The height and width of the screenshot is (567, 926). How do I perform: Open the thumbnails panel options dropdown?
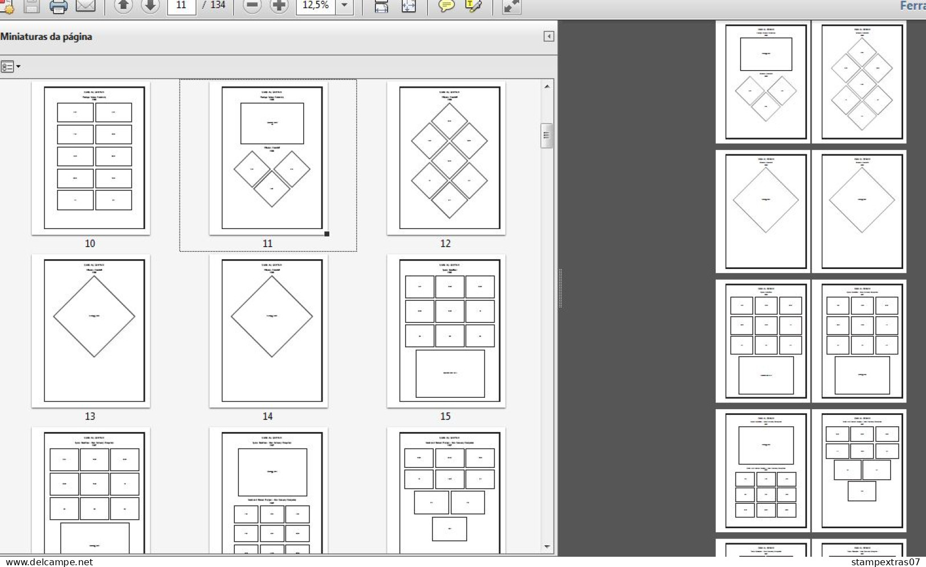coord(10,67)
